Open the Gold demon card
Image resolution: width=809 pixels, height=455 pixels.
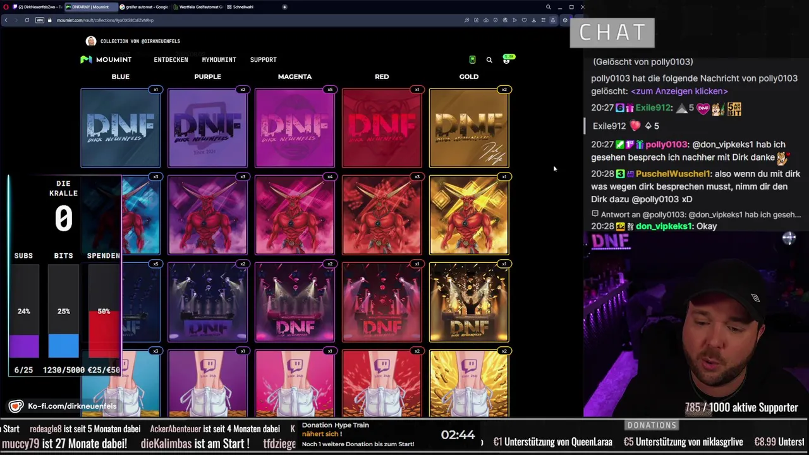point(469,215)
